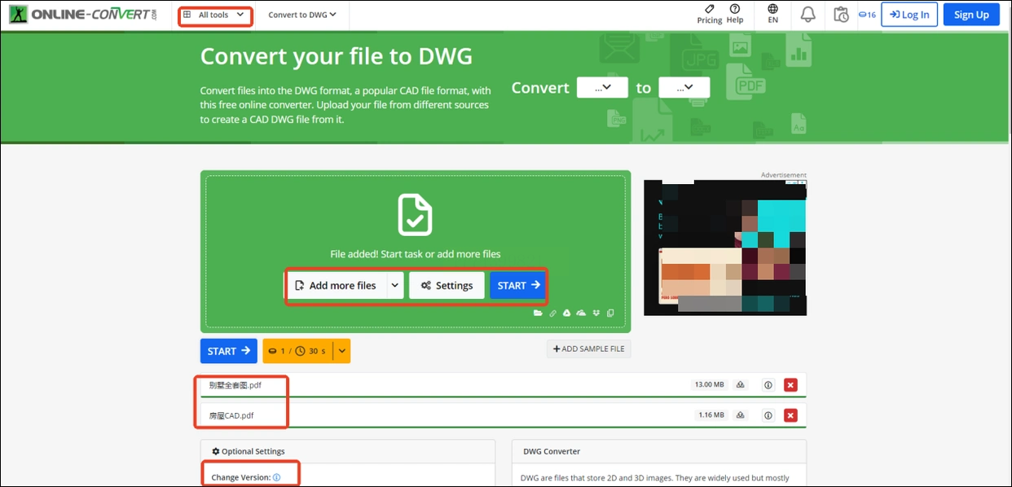Click cloud upload icon for 13.00 MB file
The width and height of the screenshot is (1012, 487).
click(741, 384)
